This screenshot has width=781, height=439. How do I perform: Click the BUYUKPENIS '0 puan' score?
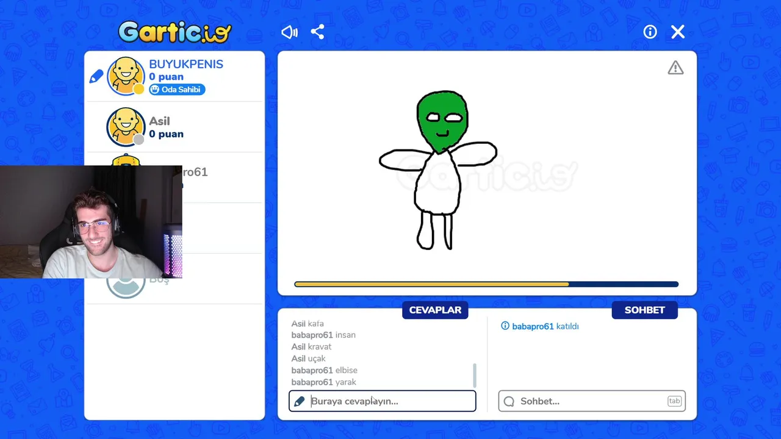coord(166,77)
